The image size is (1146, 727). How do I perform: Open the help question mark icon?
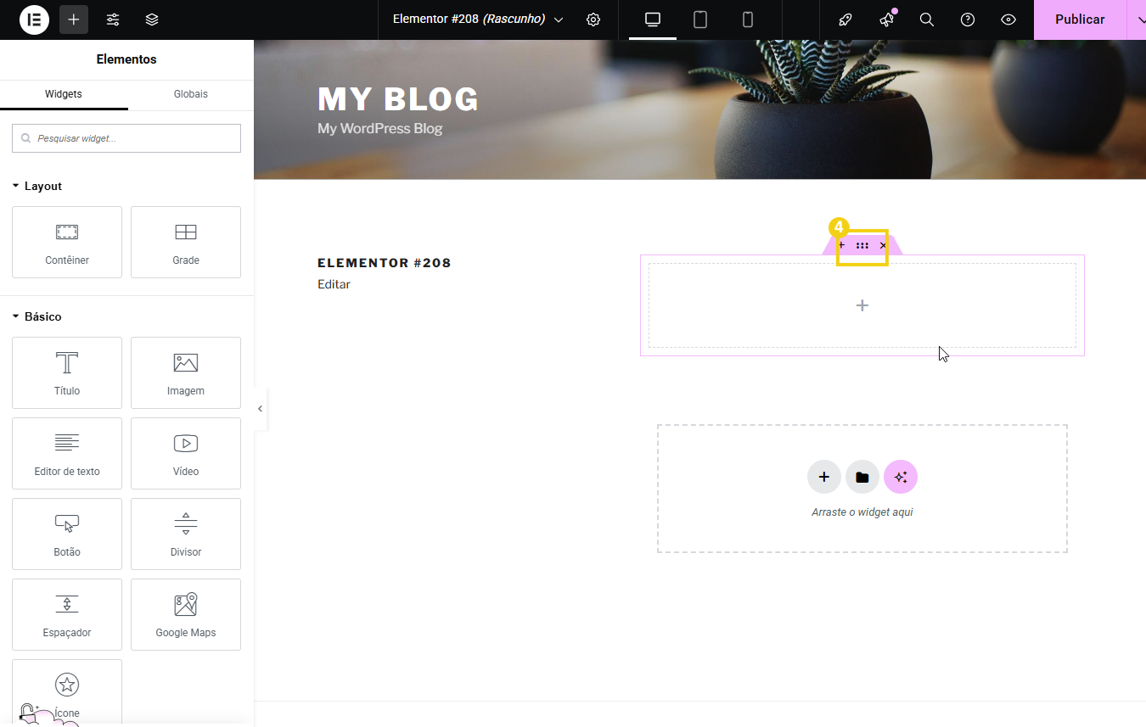[968, 20]
